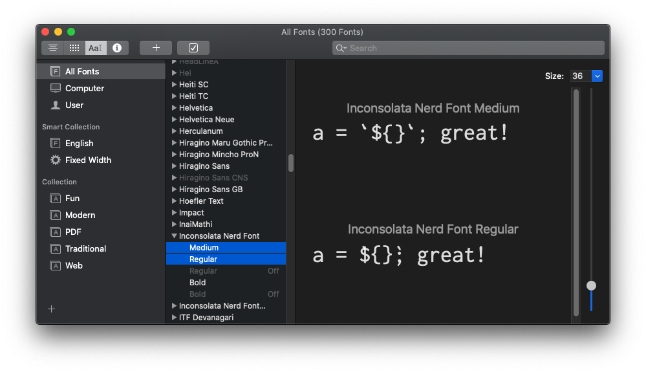Viewport: 646px width, 372px height.
Task: Expand the Hiragino Mincho ProN family
Action: (x=175, y=154)
